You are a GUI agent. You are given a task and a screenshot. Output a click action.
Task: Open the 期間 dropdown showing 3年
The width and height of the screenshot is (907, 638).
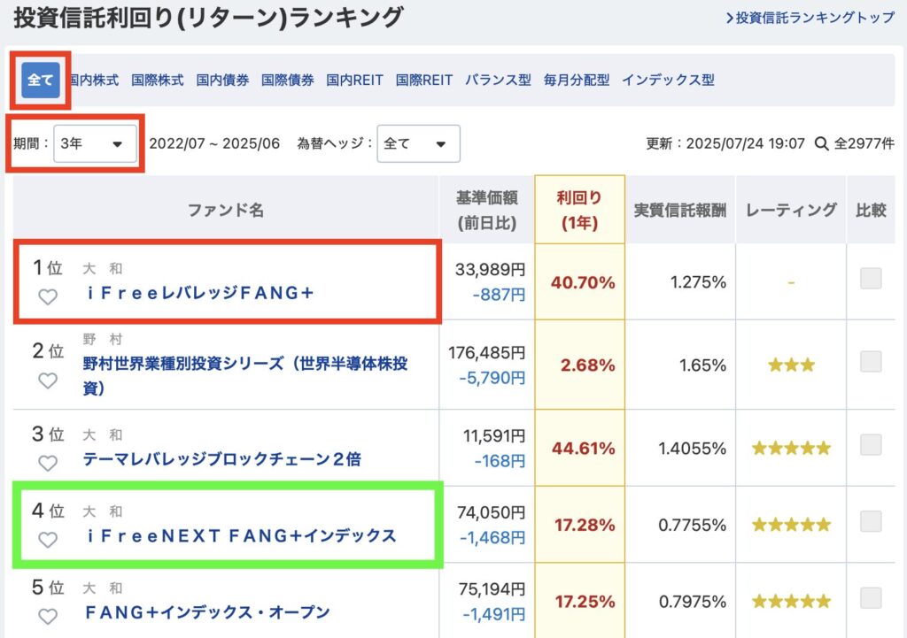click(95, 143)
